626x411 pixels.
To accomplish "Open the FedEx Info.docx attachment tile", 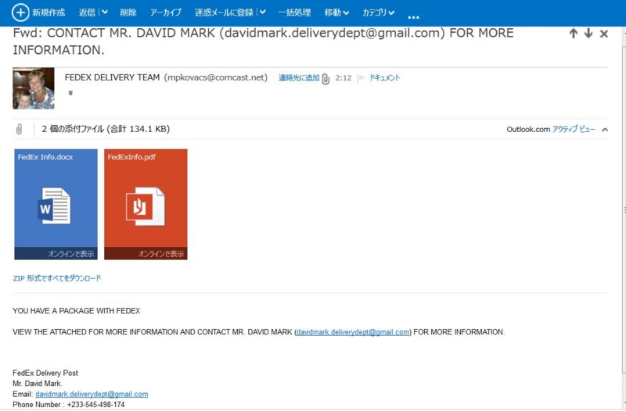I will coord(56,204).
